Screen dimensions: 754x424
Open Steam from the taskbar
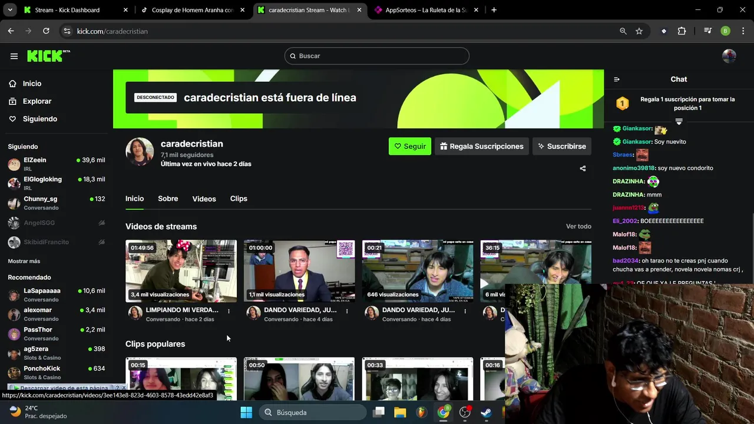pyautogui.click(x=487, y=412)
